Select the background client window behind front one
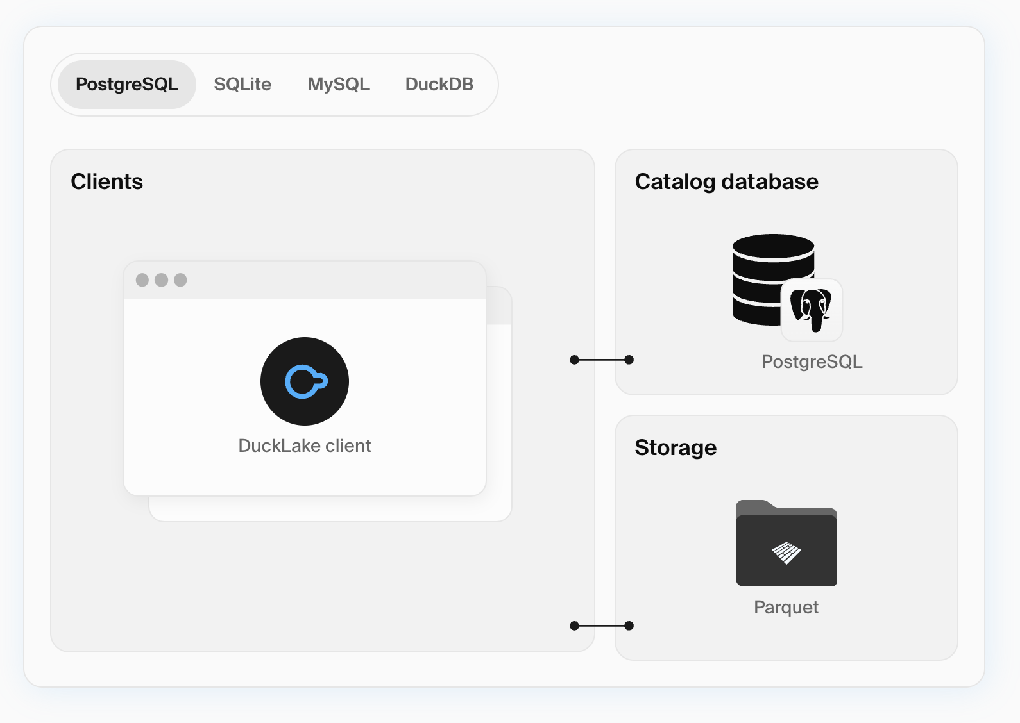This screenshot has width=1020, height=723. (498, 417)
